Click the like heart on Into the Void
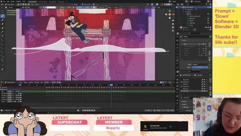 [x=170, y=127]
